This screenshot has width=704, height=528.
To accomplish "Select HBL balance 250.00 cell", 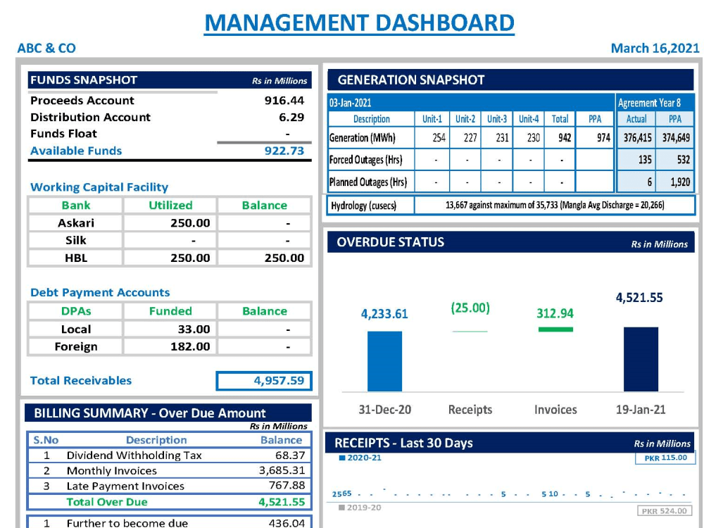I will 265,258.
